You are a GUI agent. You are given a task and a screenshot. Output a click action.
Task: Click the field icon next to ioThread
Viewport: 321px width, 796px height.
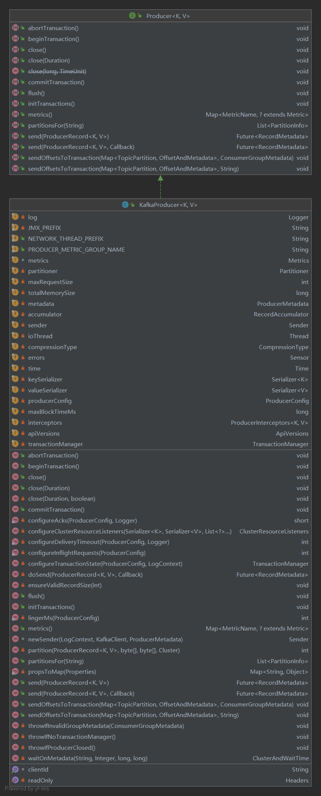tap(15, 336)
